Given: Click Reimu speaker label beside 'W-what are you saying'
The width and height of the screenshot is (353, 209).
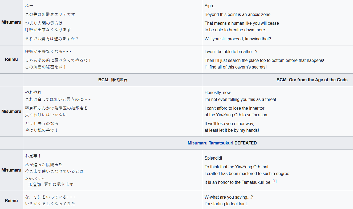Looking at the screenshot, I should coord(11,201).
